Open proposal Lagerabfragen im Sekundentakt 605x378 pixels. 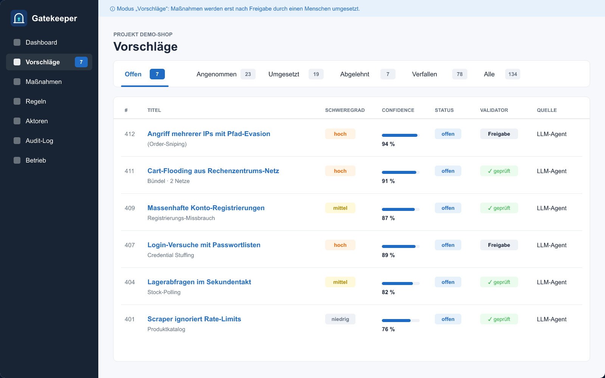tap(199, 282)
